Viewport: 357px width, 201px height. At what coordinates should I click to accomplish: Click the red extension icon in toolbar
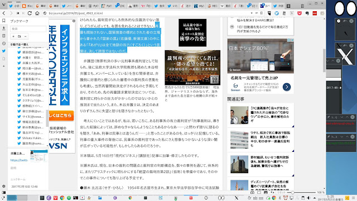point(315,13)
